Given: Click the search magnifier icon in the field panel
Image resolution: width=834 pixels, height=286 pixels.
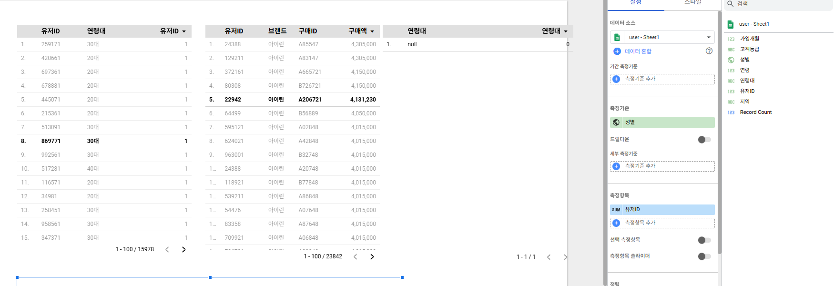Looking at the screenshot, I should [730, 4].
